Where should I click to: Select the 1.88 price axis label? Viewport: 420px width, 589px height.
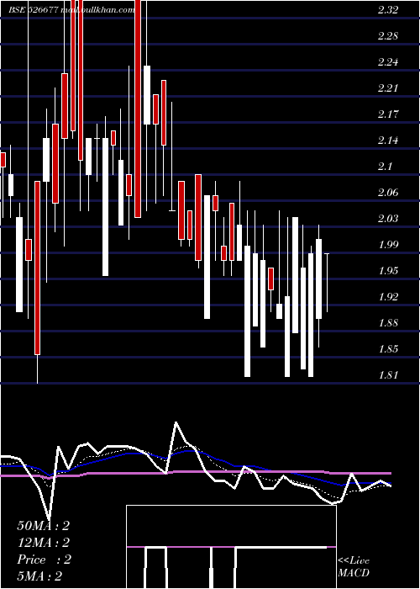pyautogui.click(x=388, y=322)
